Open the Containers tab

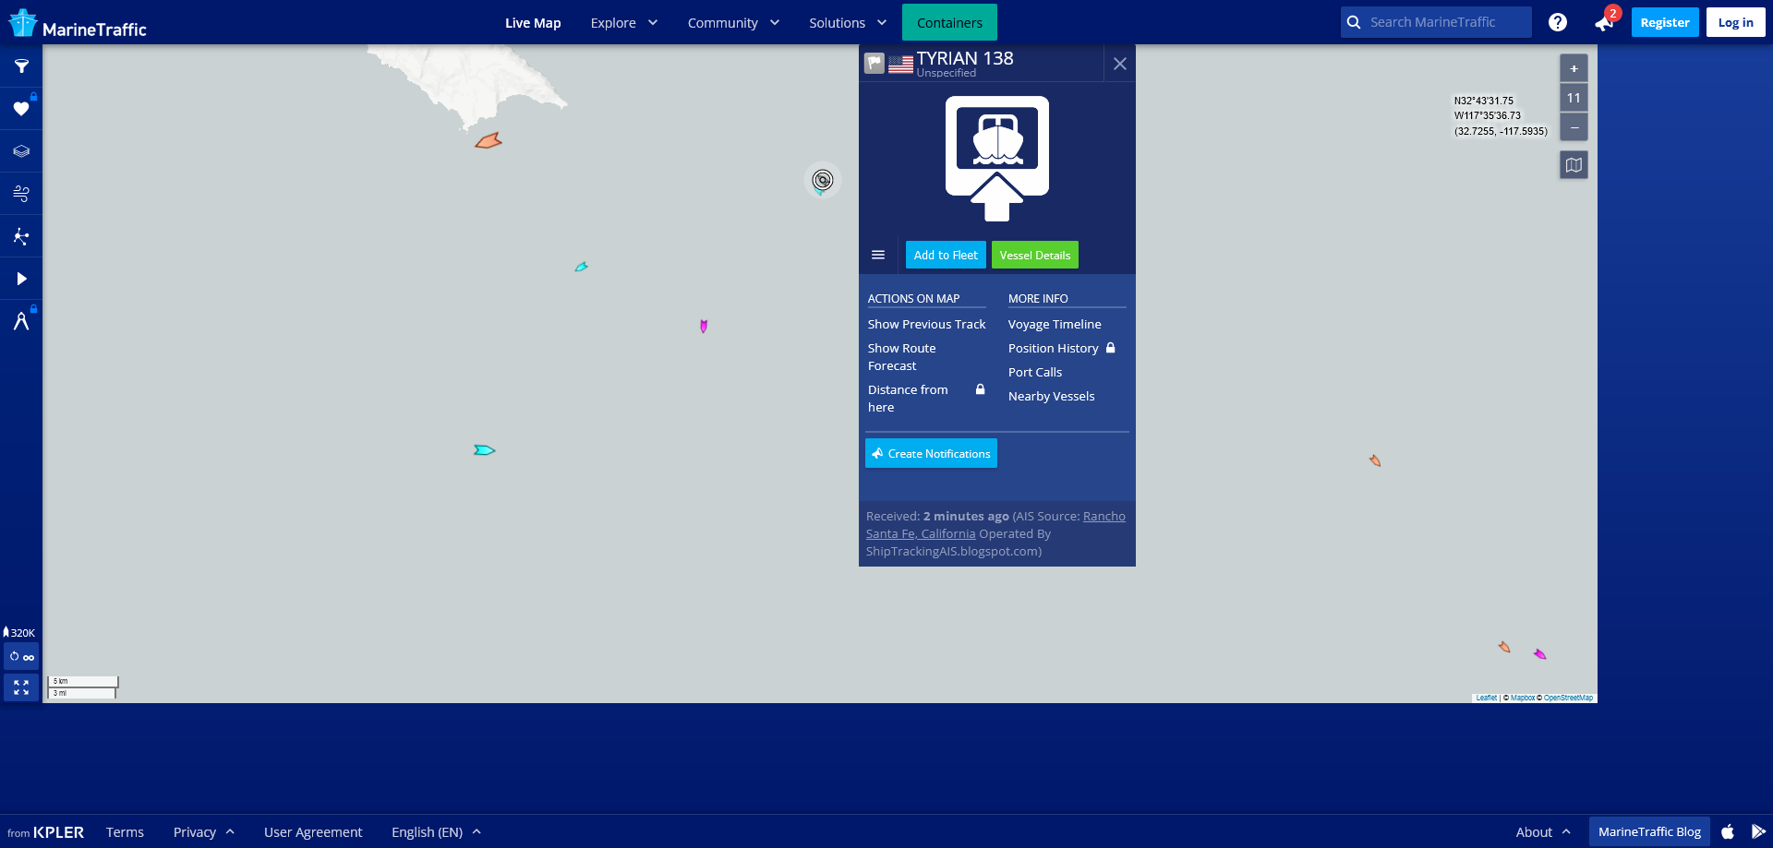point(949,22)
